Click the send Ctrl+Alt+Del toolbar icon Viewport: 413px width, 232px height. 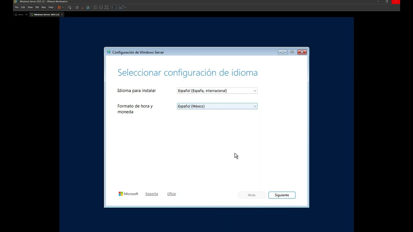click(69, 7)
